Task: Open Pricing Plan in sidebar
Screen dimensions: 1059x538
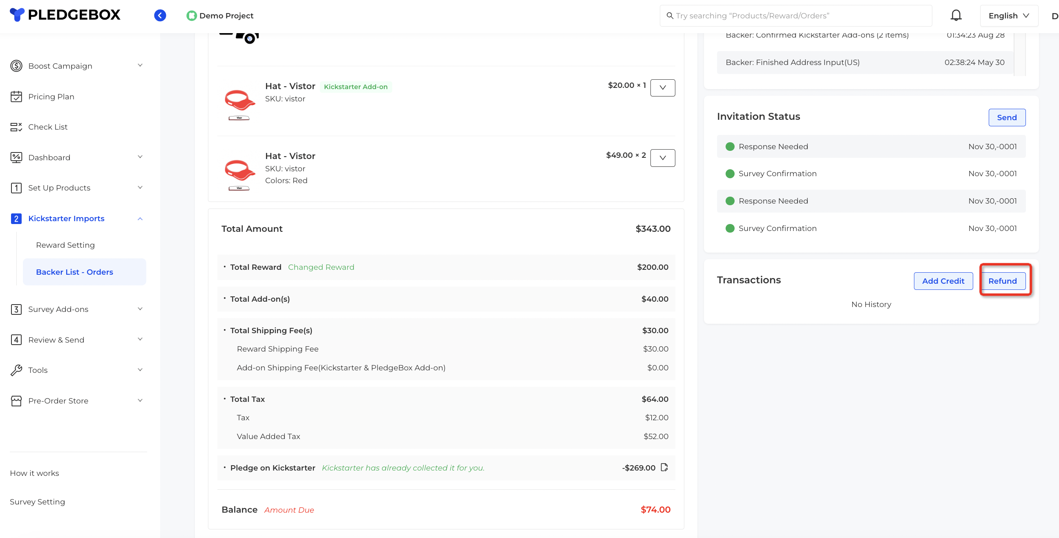Action: [51, 96]
